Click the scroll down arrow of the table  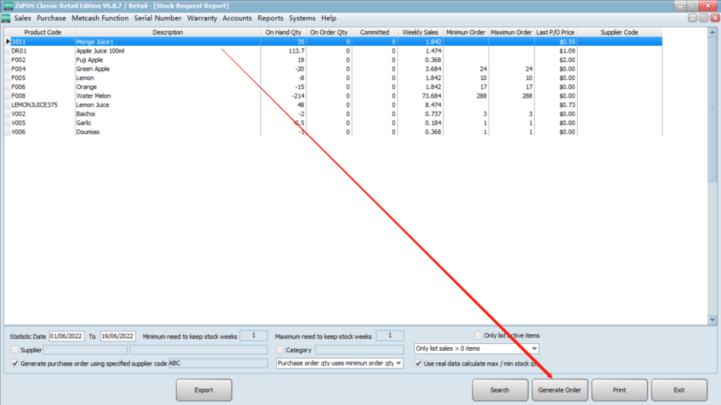(x=712, y=320)
